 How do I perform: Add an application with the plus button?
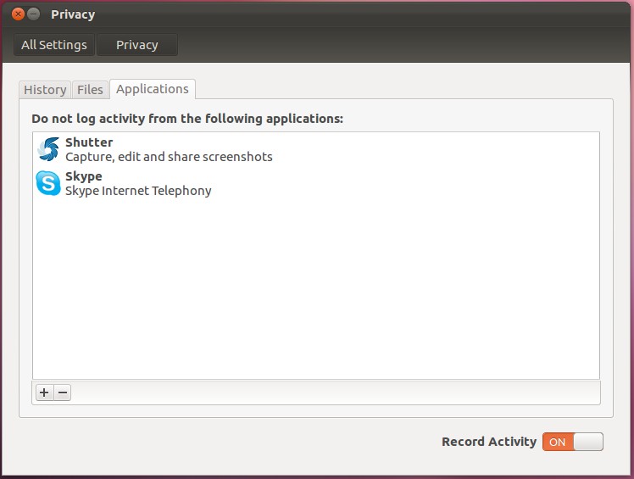44,393
